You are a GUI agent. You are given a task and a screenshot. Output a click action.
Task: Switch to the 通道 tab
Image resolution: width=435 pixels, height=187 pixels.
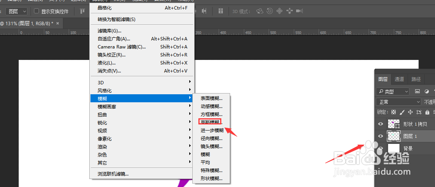pos(399,79)
